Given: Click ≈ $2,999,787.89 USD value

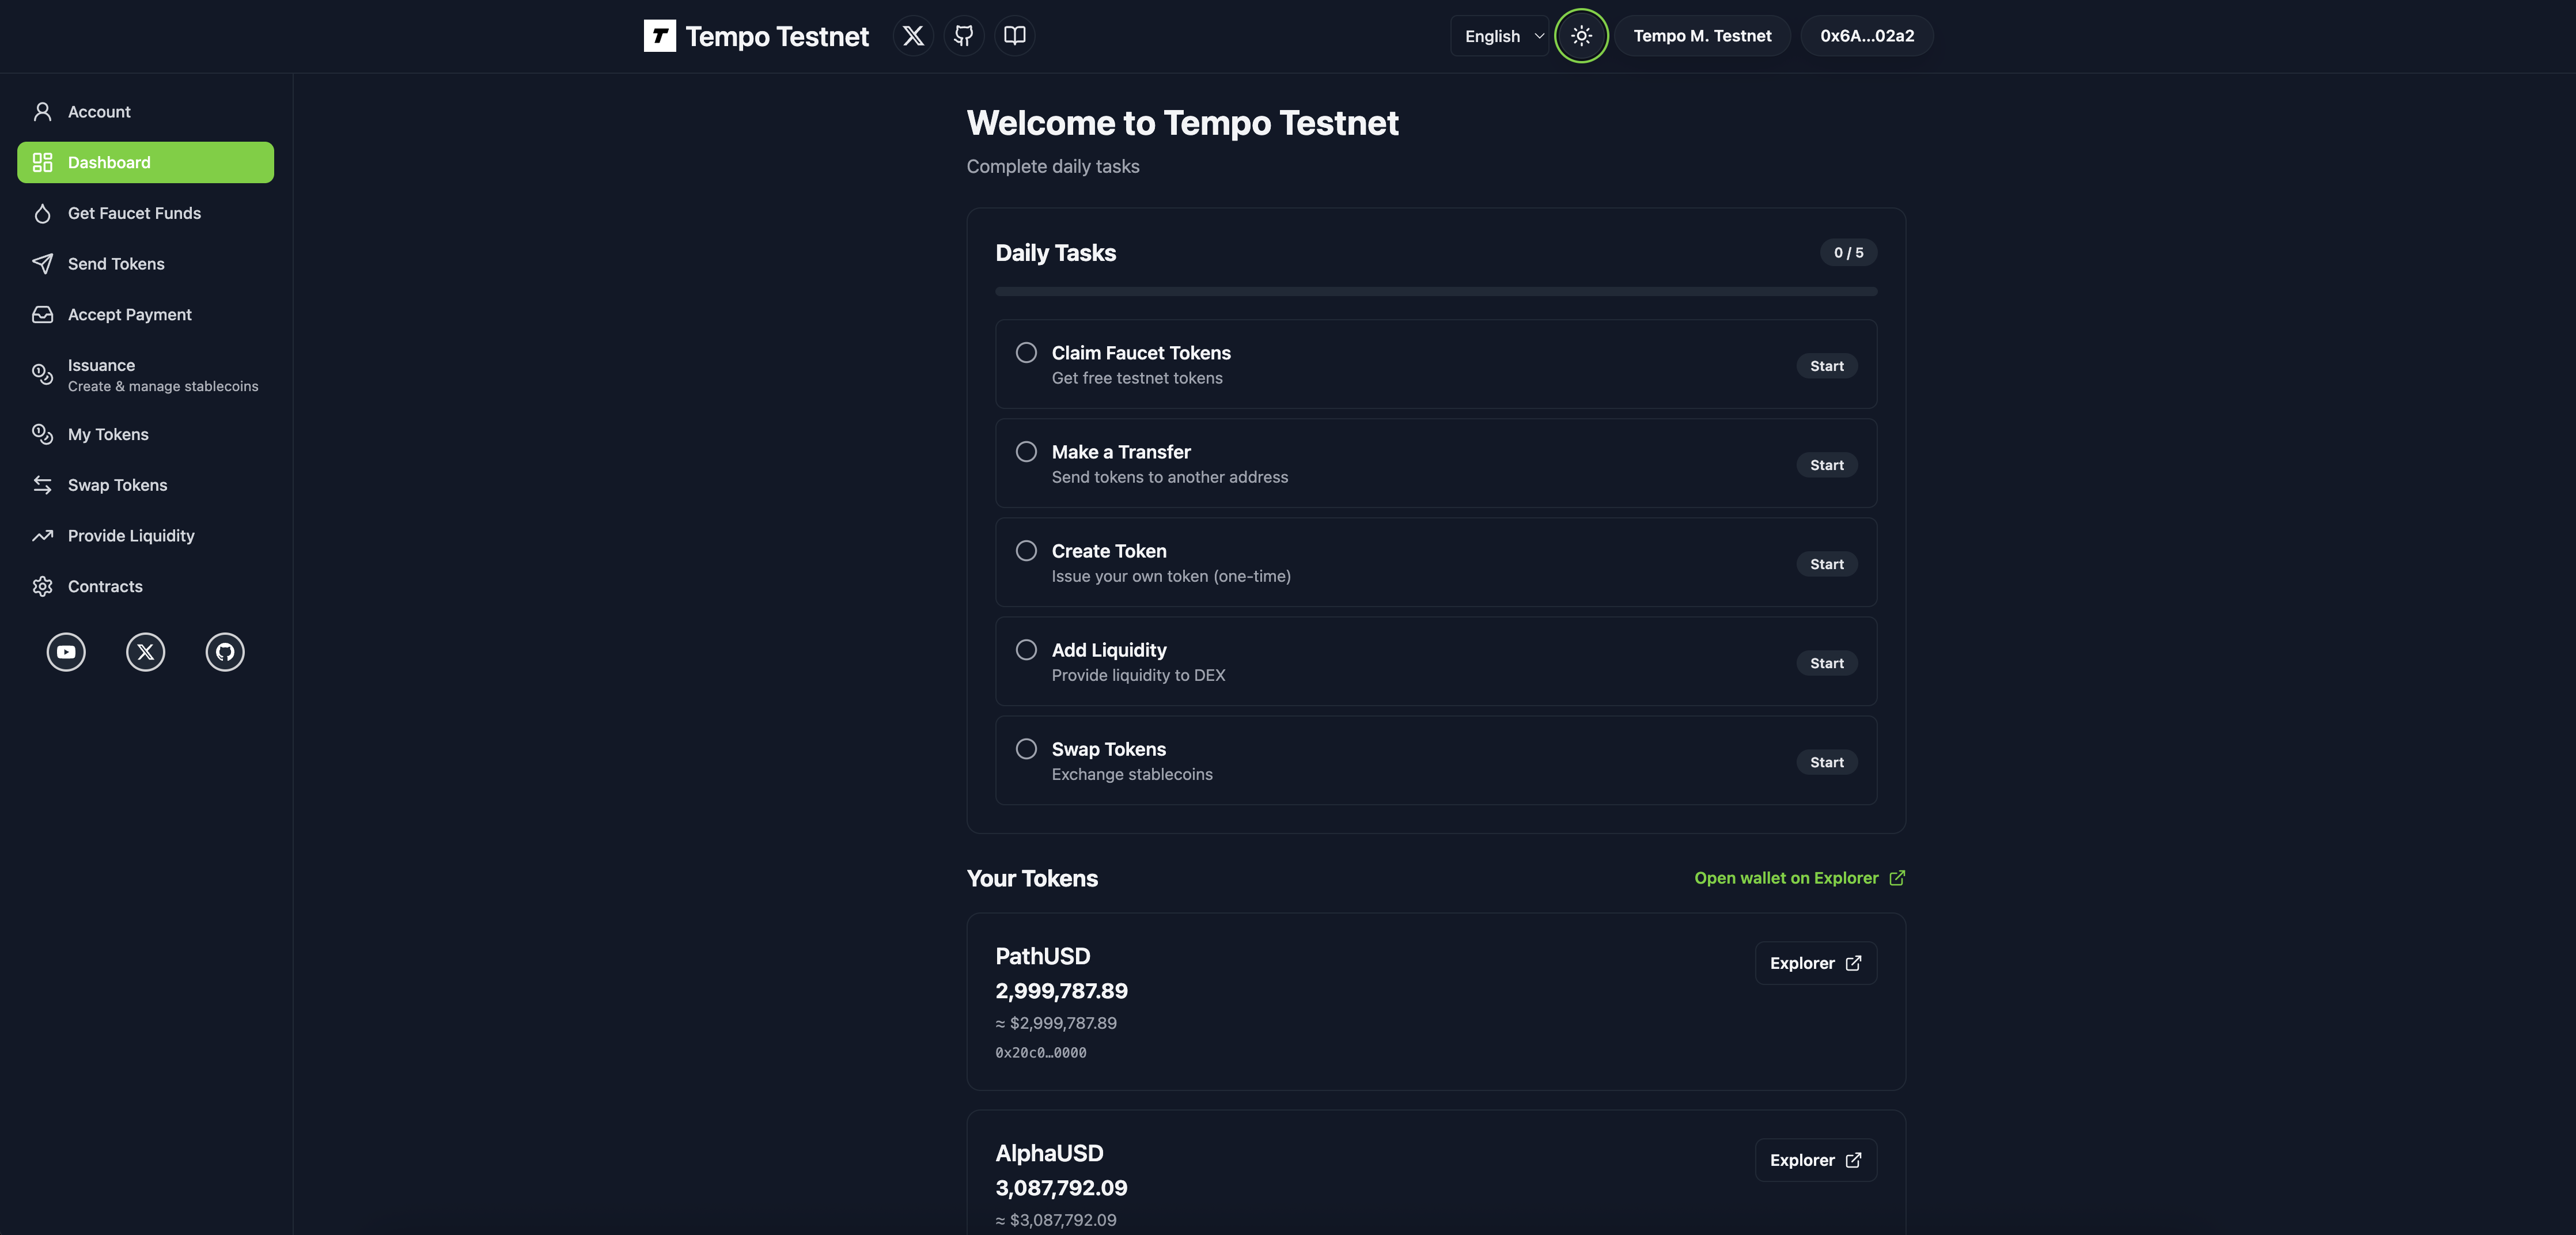Looking at the screenshot, I should [1056, 1023].
